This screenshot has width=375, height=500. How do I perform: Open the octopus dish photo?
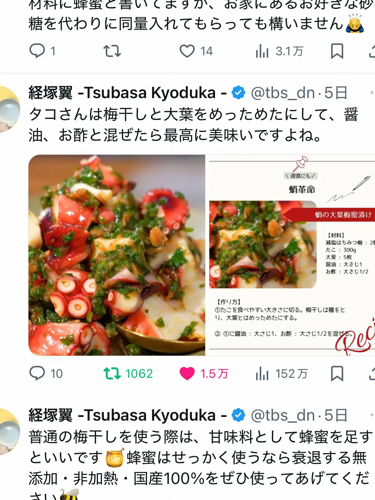pos(117,255)
